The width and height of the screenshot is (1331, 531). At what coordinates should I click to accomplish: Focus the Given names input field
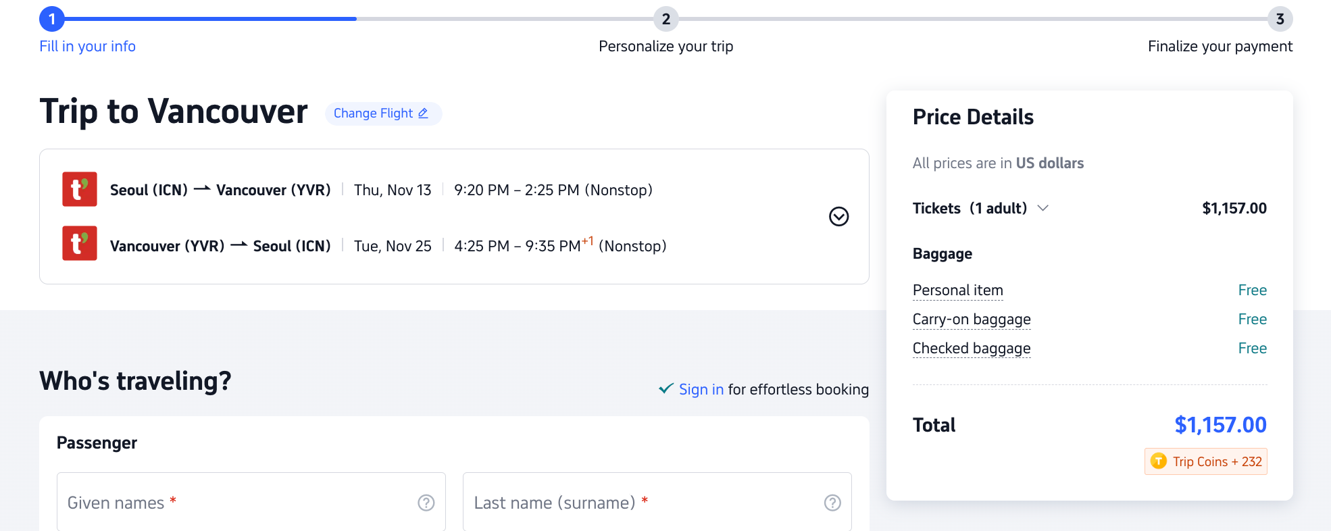pyautogui.click(x=236, y=503)
